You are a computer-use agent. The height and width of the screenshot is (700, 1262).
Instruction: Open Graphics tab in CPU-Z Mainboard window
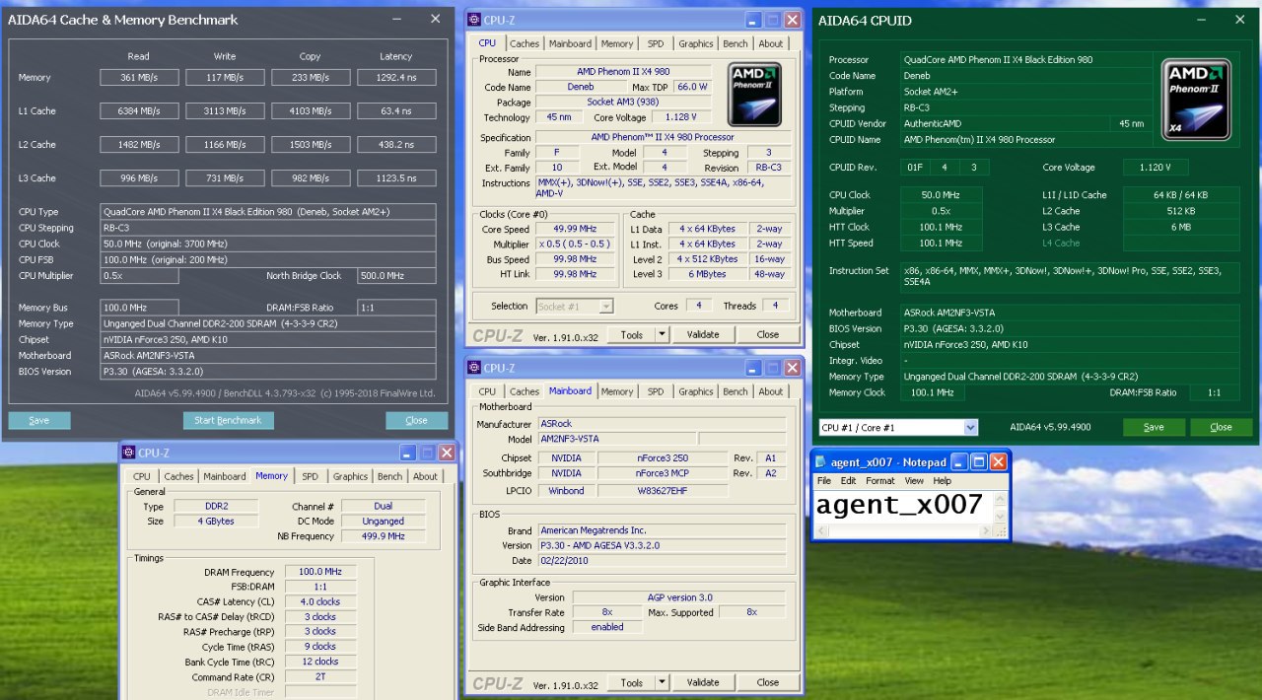point(696,391)
